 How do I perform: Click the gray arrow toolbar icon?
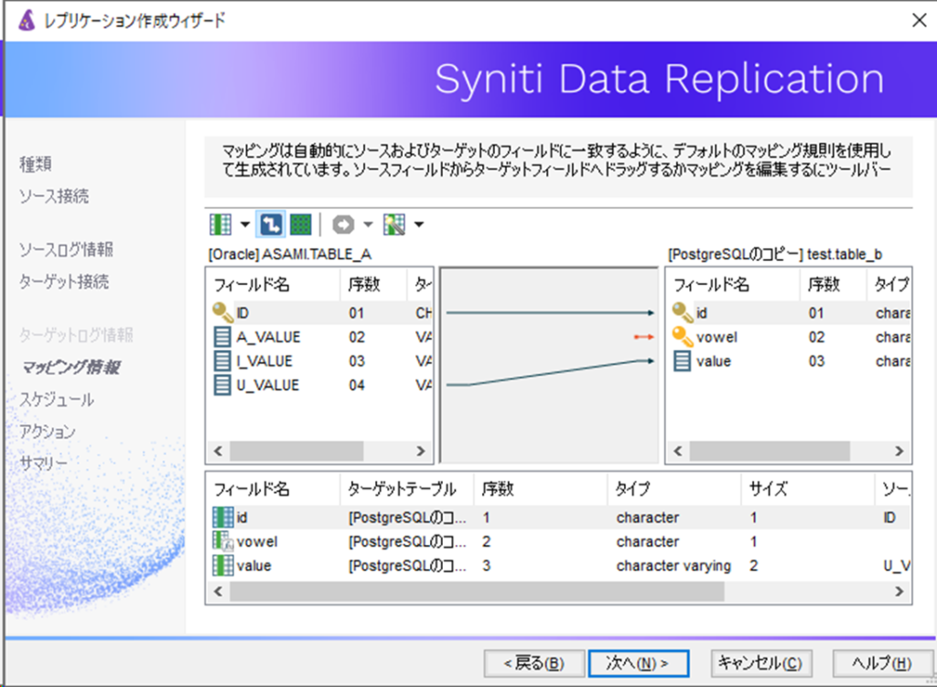342,224
